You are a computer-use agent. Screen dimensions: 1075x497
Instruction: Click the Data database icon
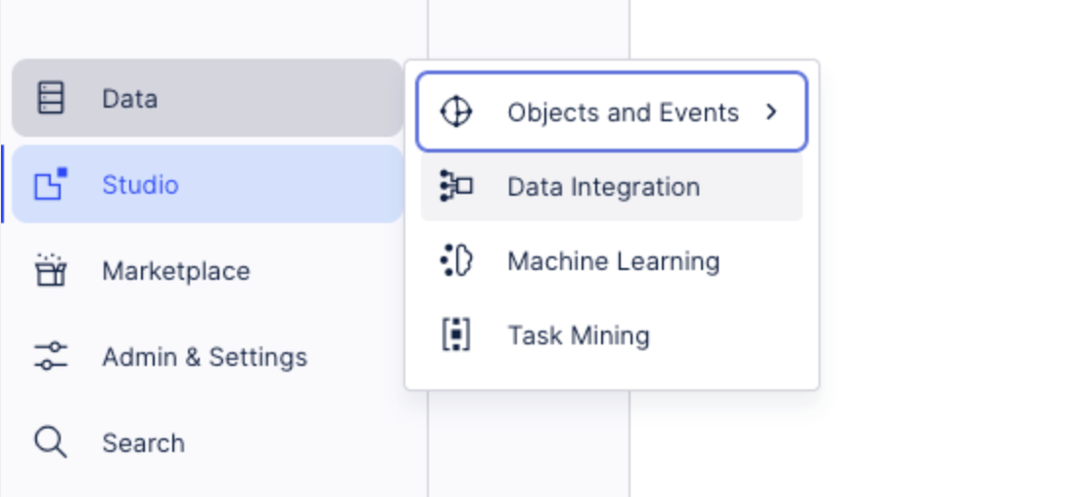50,98
